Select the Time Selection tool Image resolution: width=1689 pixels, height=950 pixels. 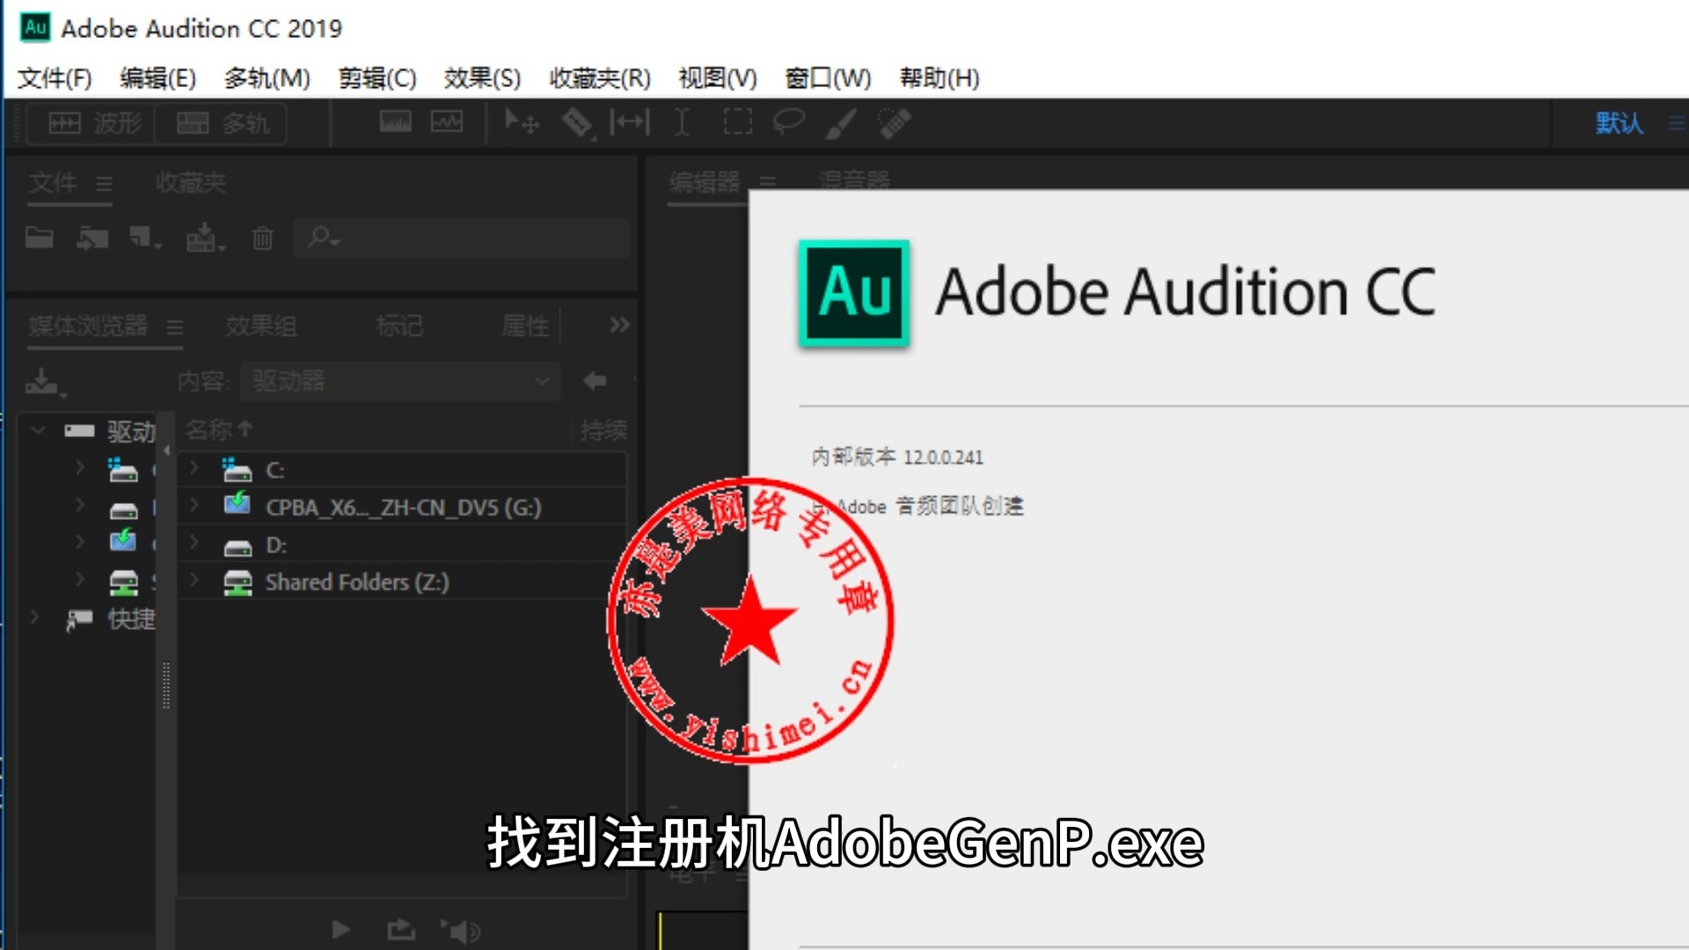point(682,122)
